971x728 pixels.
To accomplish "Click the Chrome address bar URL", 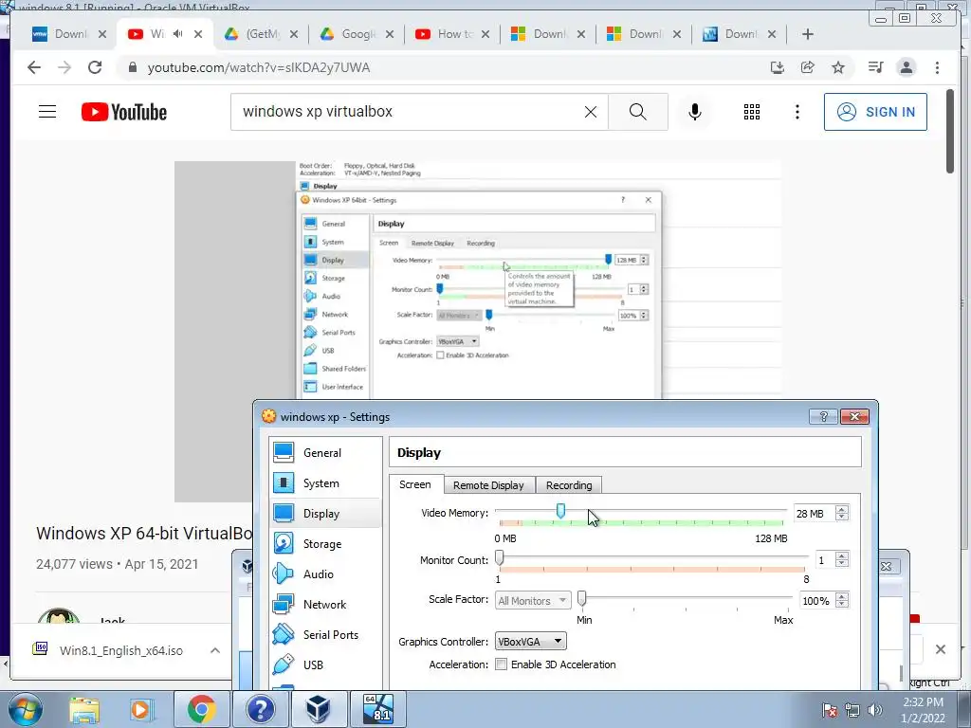I will [x=259, y=67].
